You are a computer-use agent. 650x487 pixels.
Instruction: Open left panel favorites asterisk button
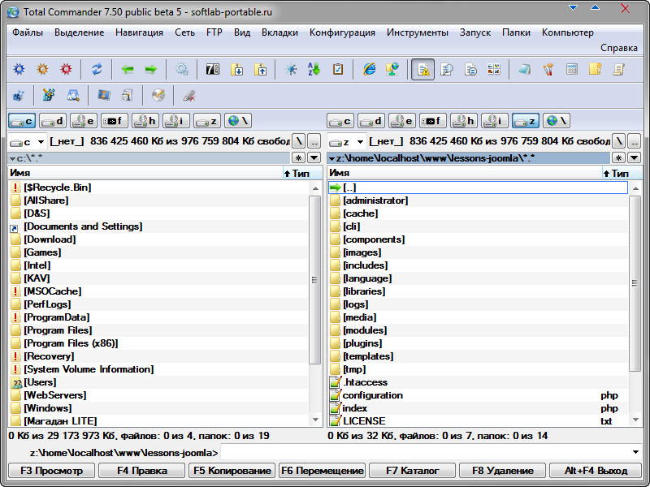[298, 157]
